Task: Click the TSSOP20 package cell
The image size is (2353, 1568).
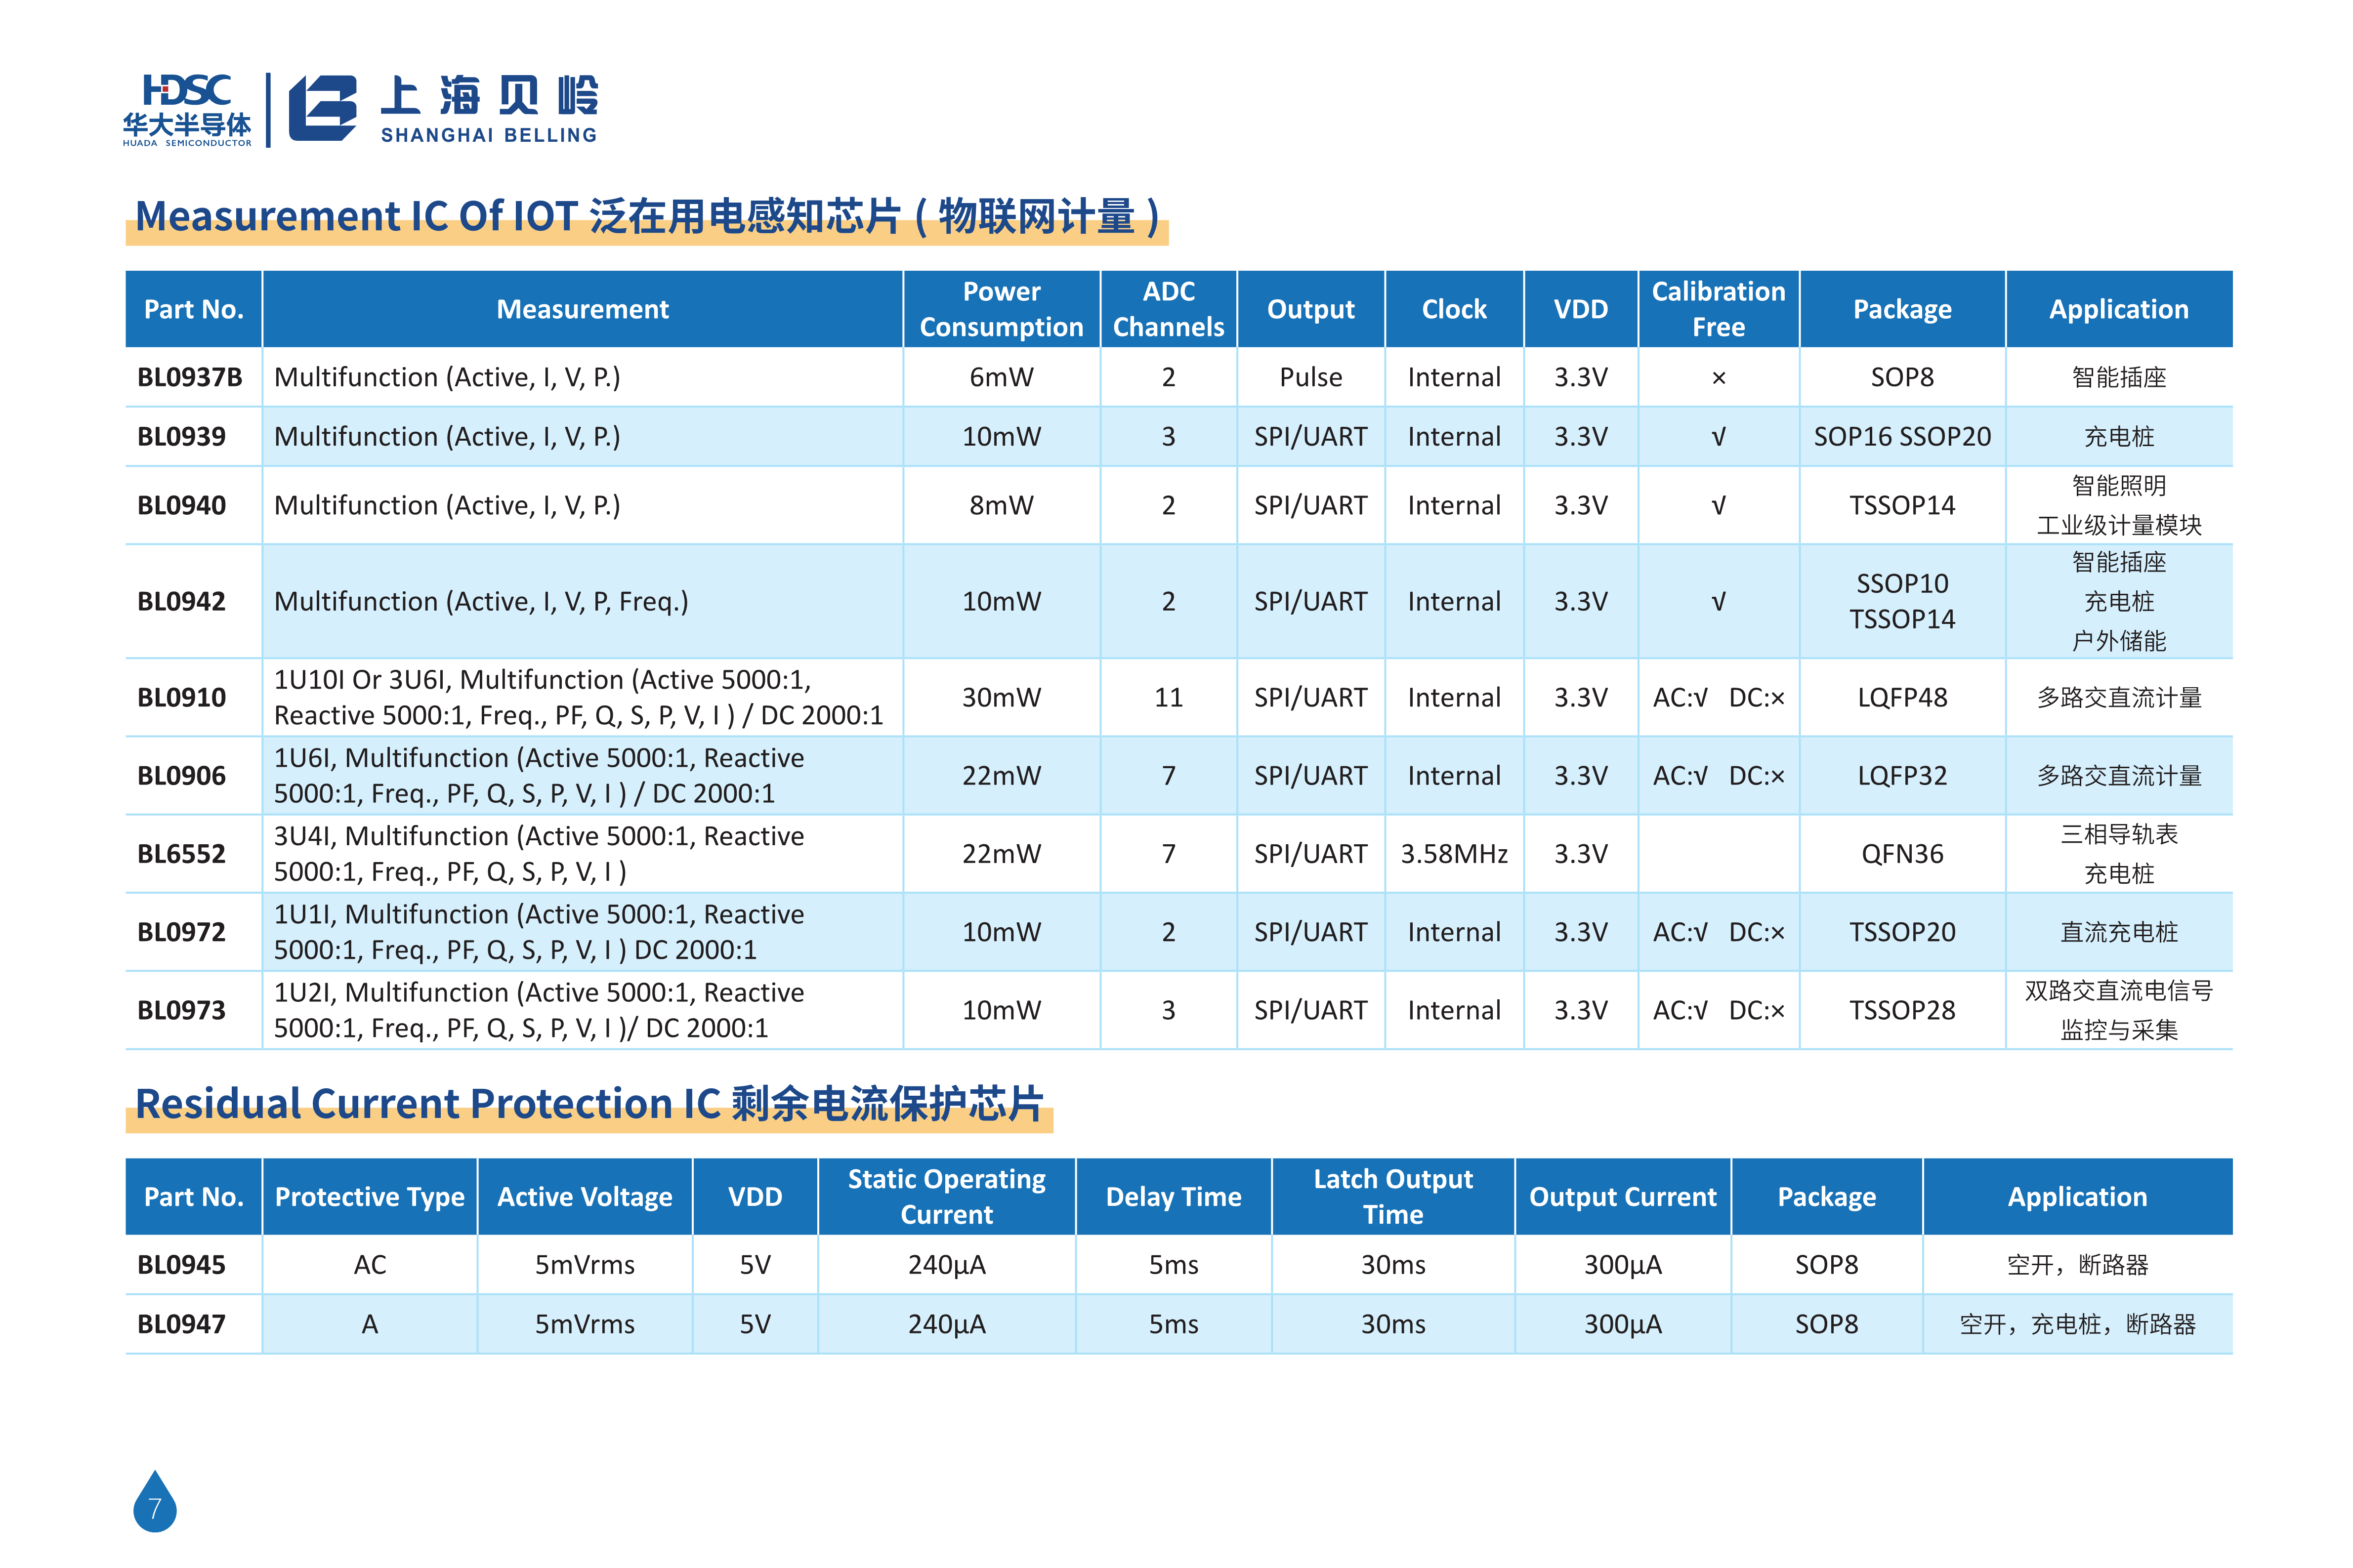Action: pyautogui.click(x=1902, y=931)
